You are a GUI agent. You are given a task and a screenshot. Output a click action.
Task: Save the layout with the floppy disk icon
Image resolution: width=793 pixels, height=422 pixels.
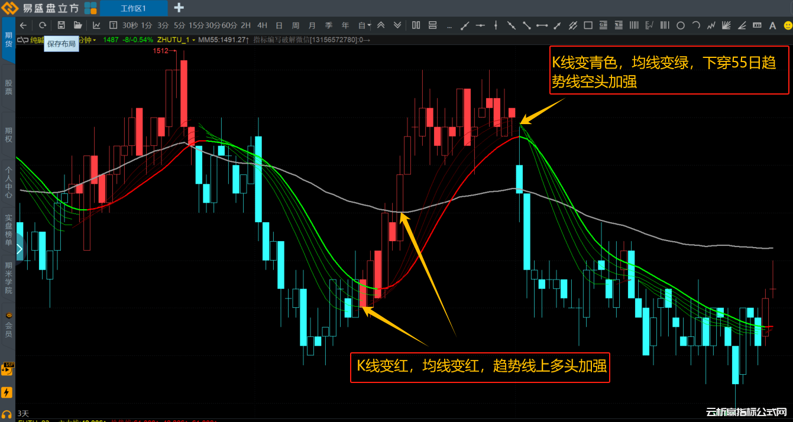pos(61,25)
